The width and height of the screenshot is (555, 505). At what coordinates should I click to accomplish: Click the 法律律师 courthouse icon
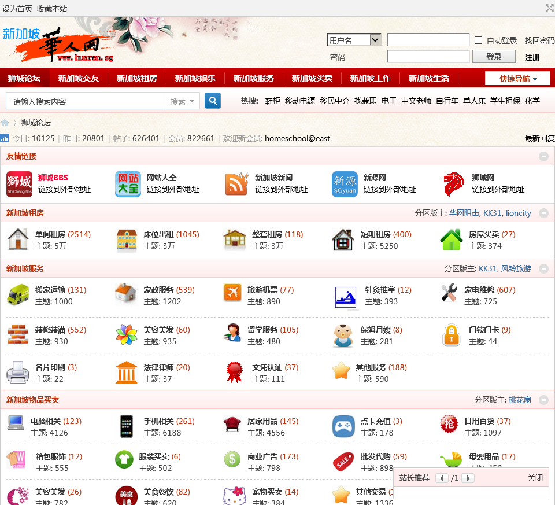coord(127,373)
